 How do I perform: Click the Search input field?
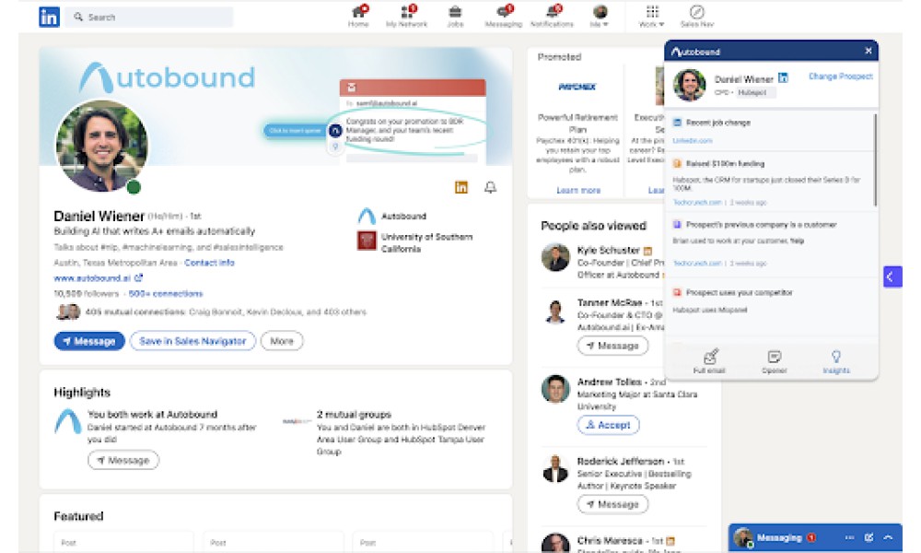pos(149,17)
